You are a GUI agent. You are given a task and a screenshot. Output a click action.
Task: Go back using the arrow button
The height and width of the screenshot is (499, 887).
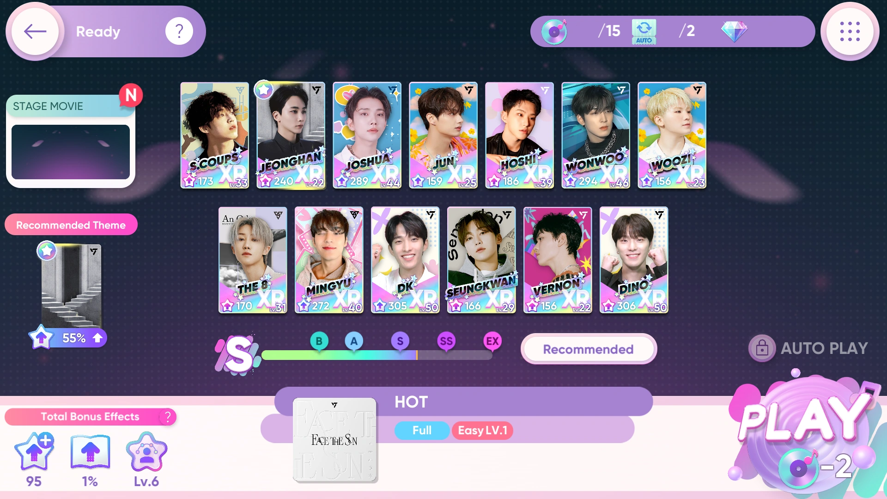35,31
